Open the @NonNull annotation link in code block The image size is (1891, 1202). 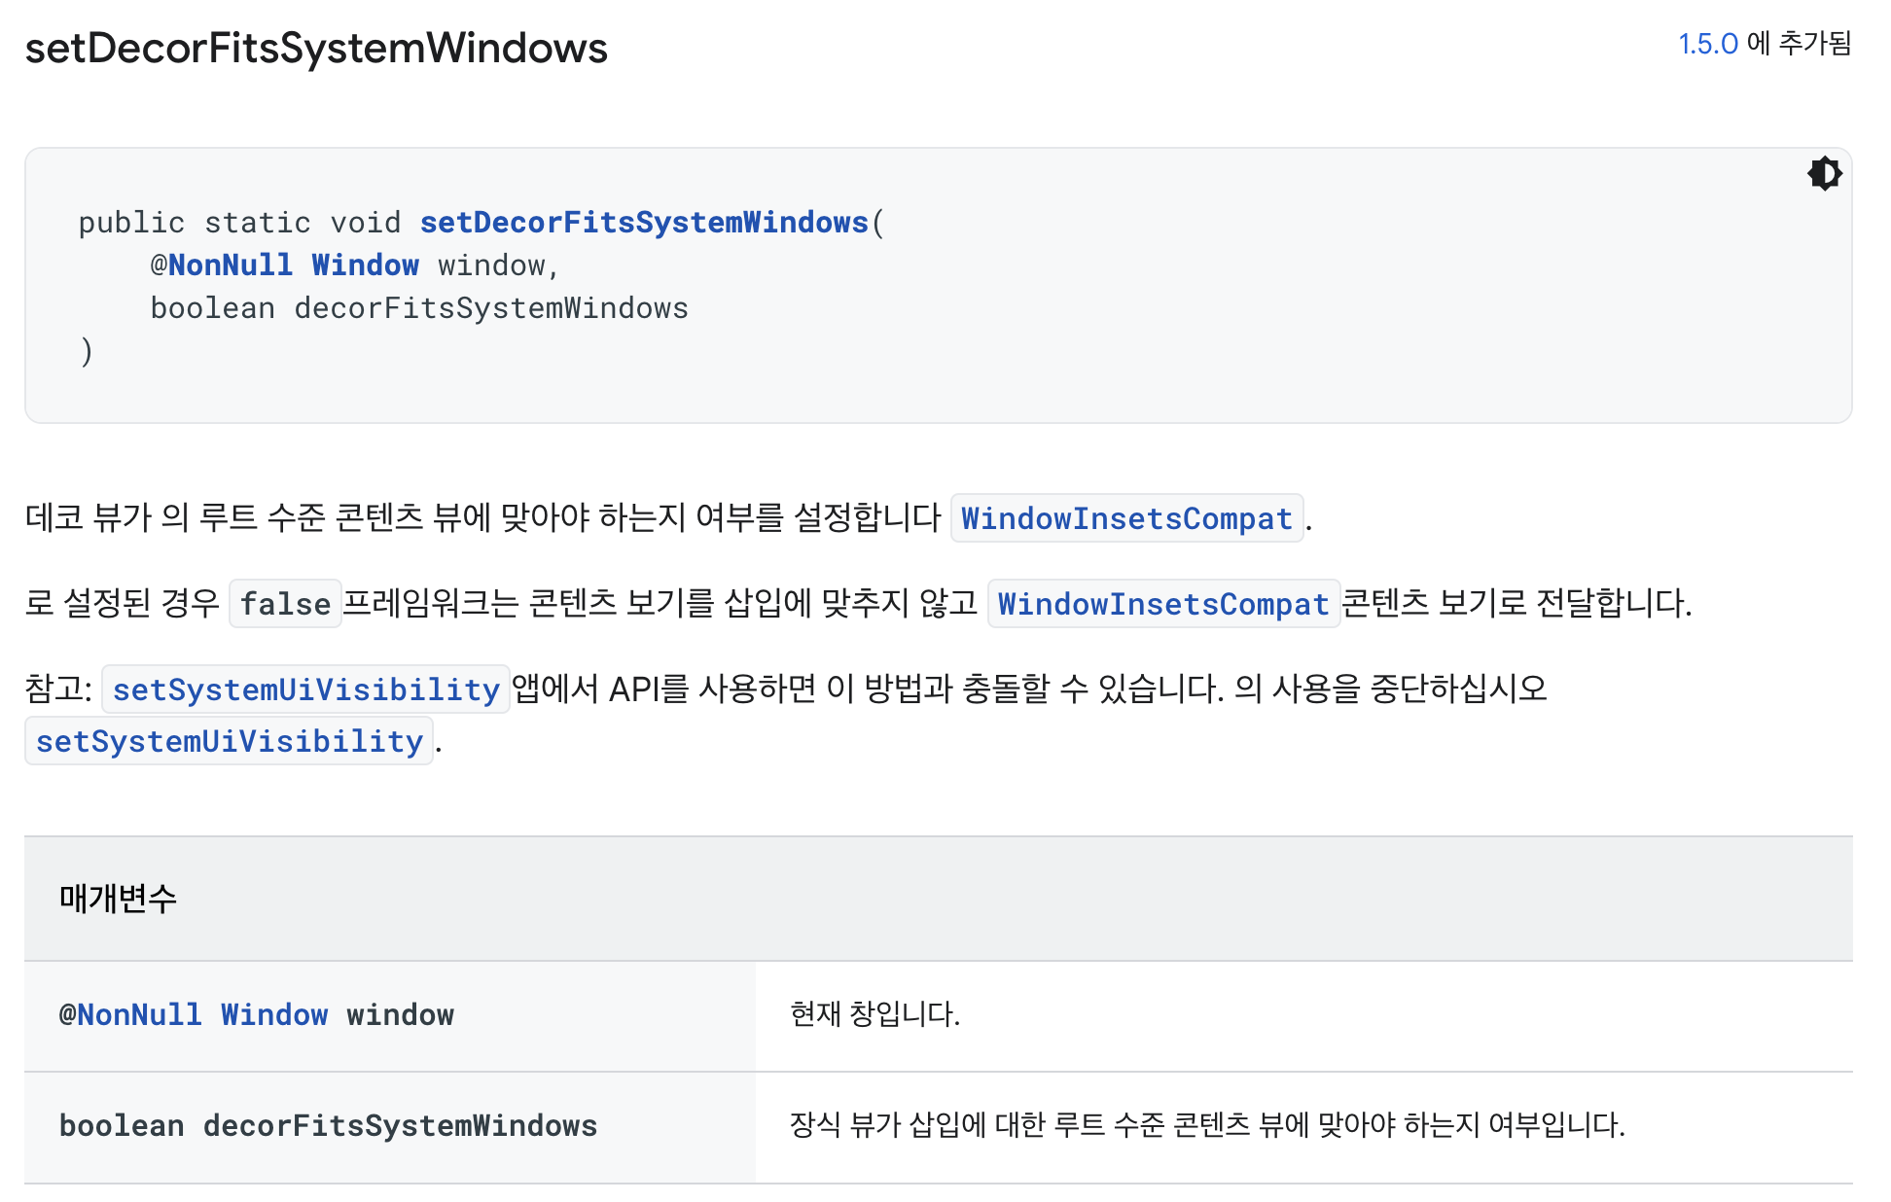tap(231, 265)
